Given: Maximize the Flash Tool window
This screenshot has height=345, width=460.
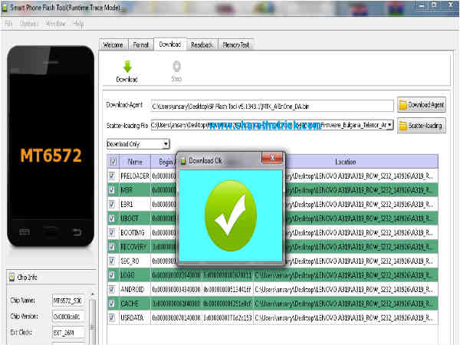Looking at the screenshot, I should pos(434,5).
